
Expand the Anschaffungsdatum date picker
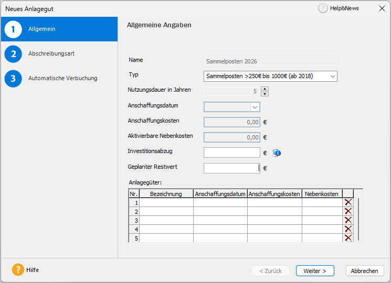click(255, 107)
